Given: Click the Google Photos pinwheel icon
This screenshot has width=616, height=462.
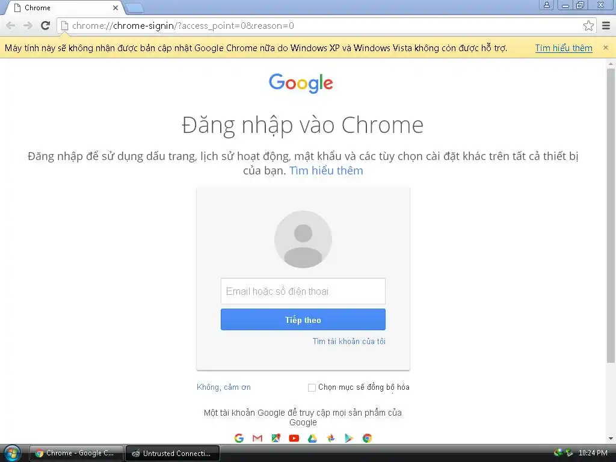Looking at the screenshot, I should pos(331,438).
